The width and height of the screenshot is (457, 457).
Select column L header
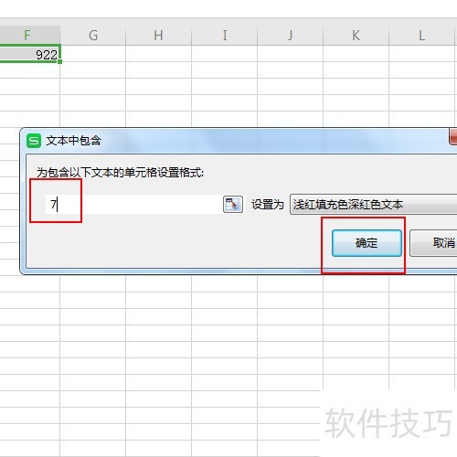coord(422,36)
